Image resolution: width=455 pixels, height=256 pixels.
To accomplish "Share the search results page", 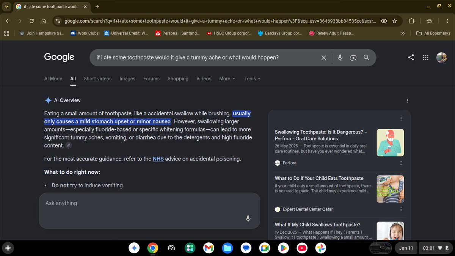I will 411,58.
